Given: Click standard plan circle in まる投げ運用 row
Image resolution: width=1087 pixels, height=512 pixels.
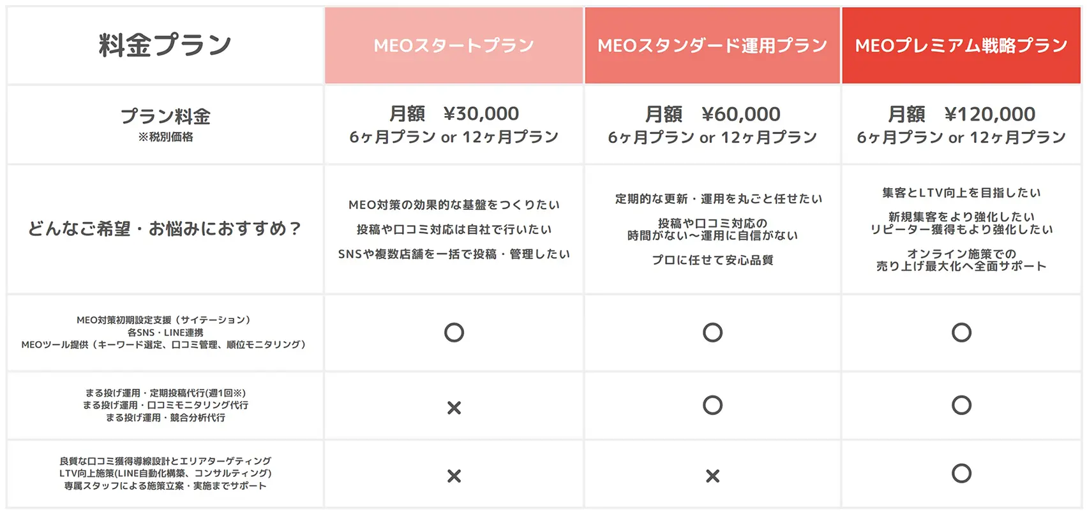Looking at the screenshot, I should 712,405.
